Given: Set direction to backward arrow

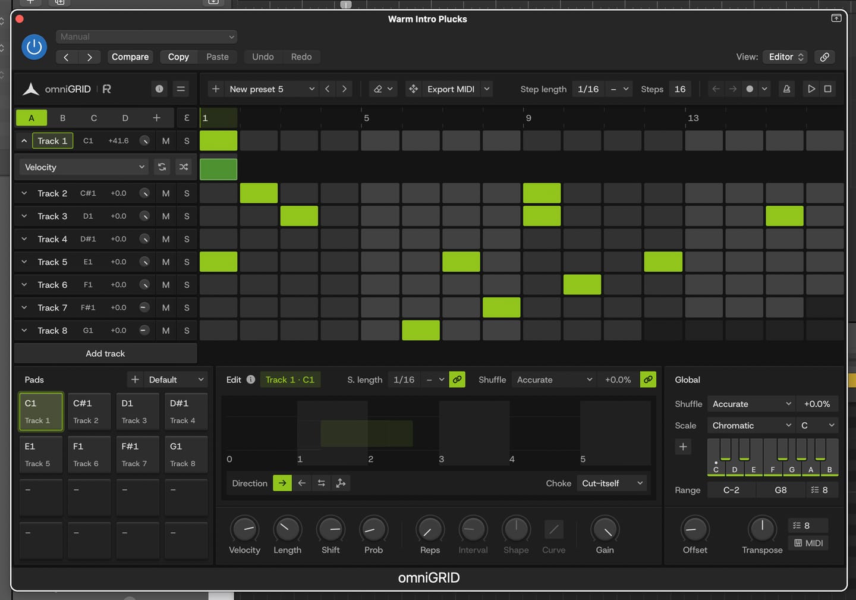Looking at the screenshot, I should pyautogui.click(x=302, y=483).
